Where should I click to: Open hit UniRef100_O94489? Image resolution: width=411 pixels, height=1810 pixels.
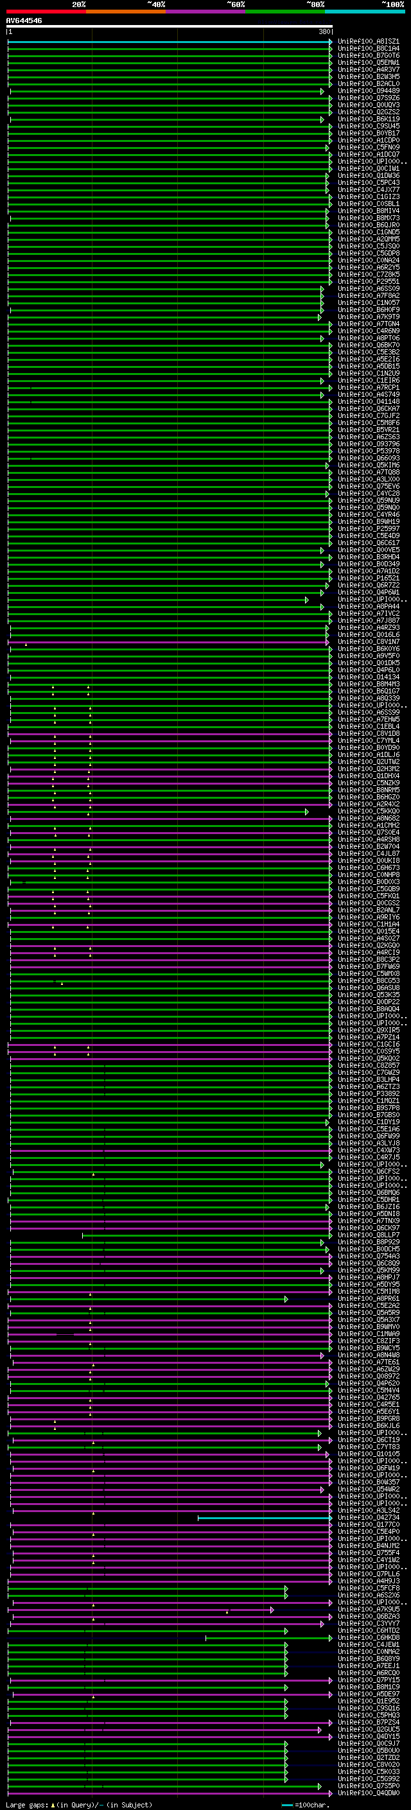click(x=368, y=91)
